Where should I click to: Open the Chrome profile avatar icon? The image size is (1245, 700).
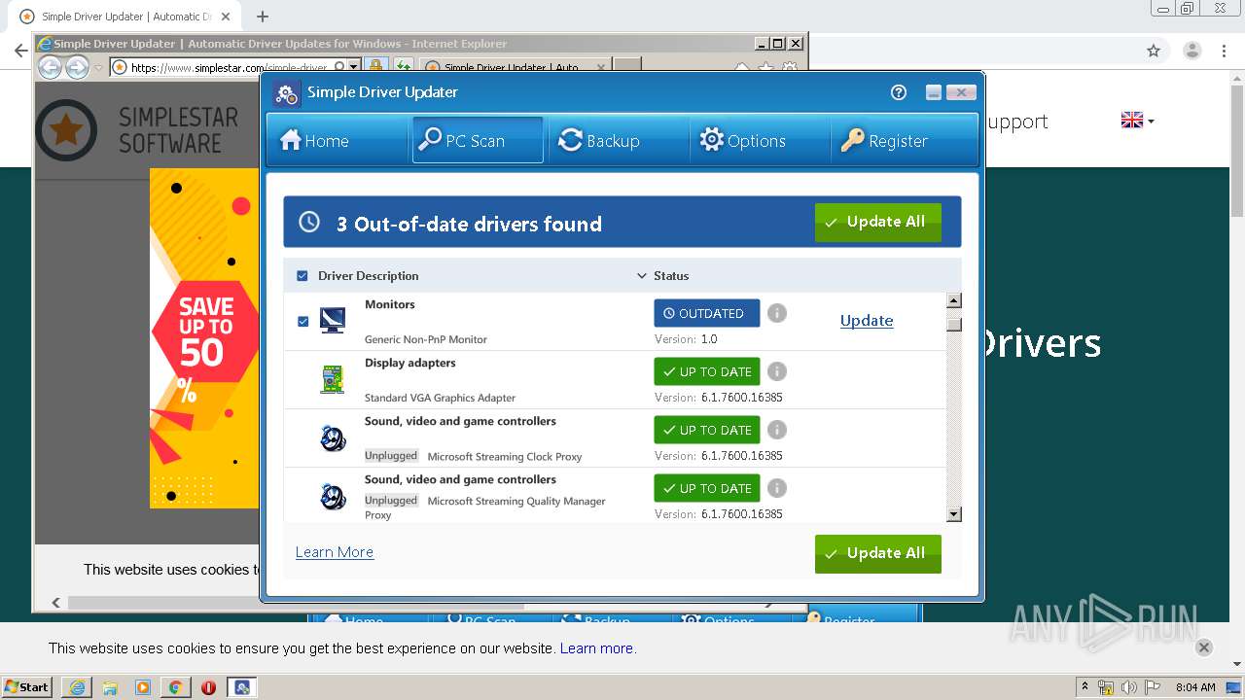(1192, 51)
